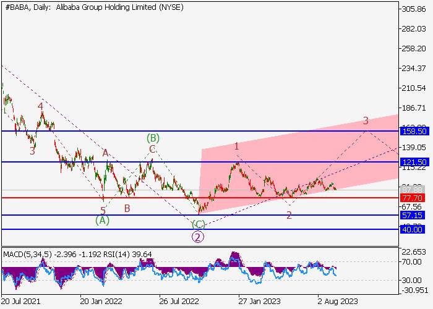Select the 40.00 blue price level label
The width and height of the screenshot is (433, 309).
[412, 229]
